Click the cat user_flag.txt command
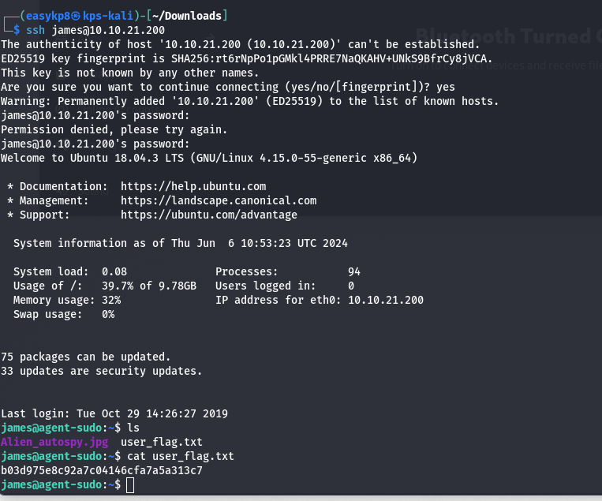 point(181,457)
